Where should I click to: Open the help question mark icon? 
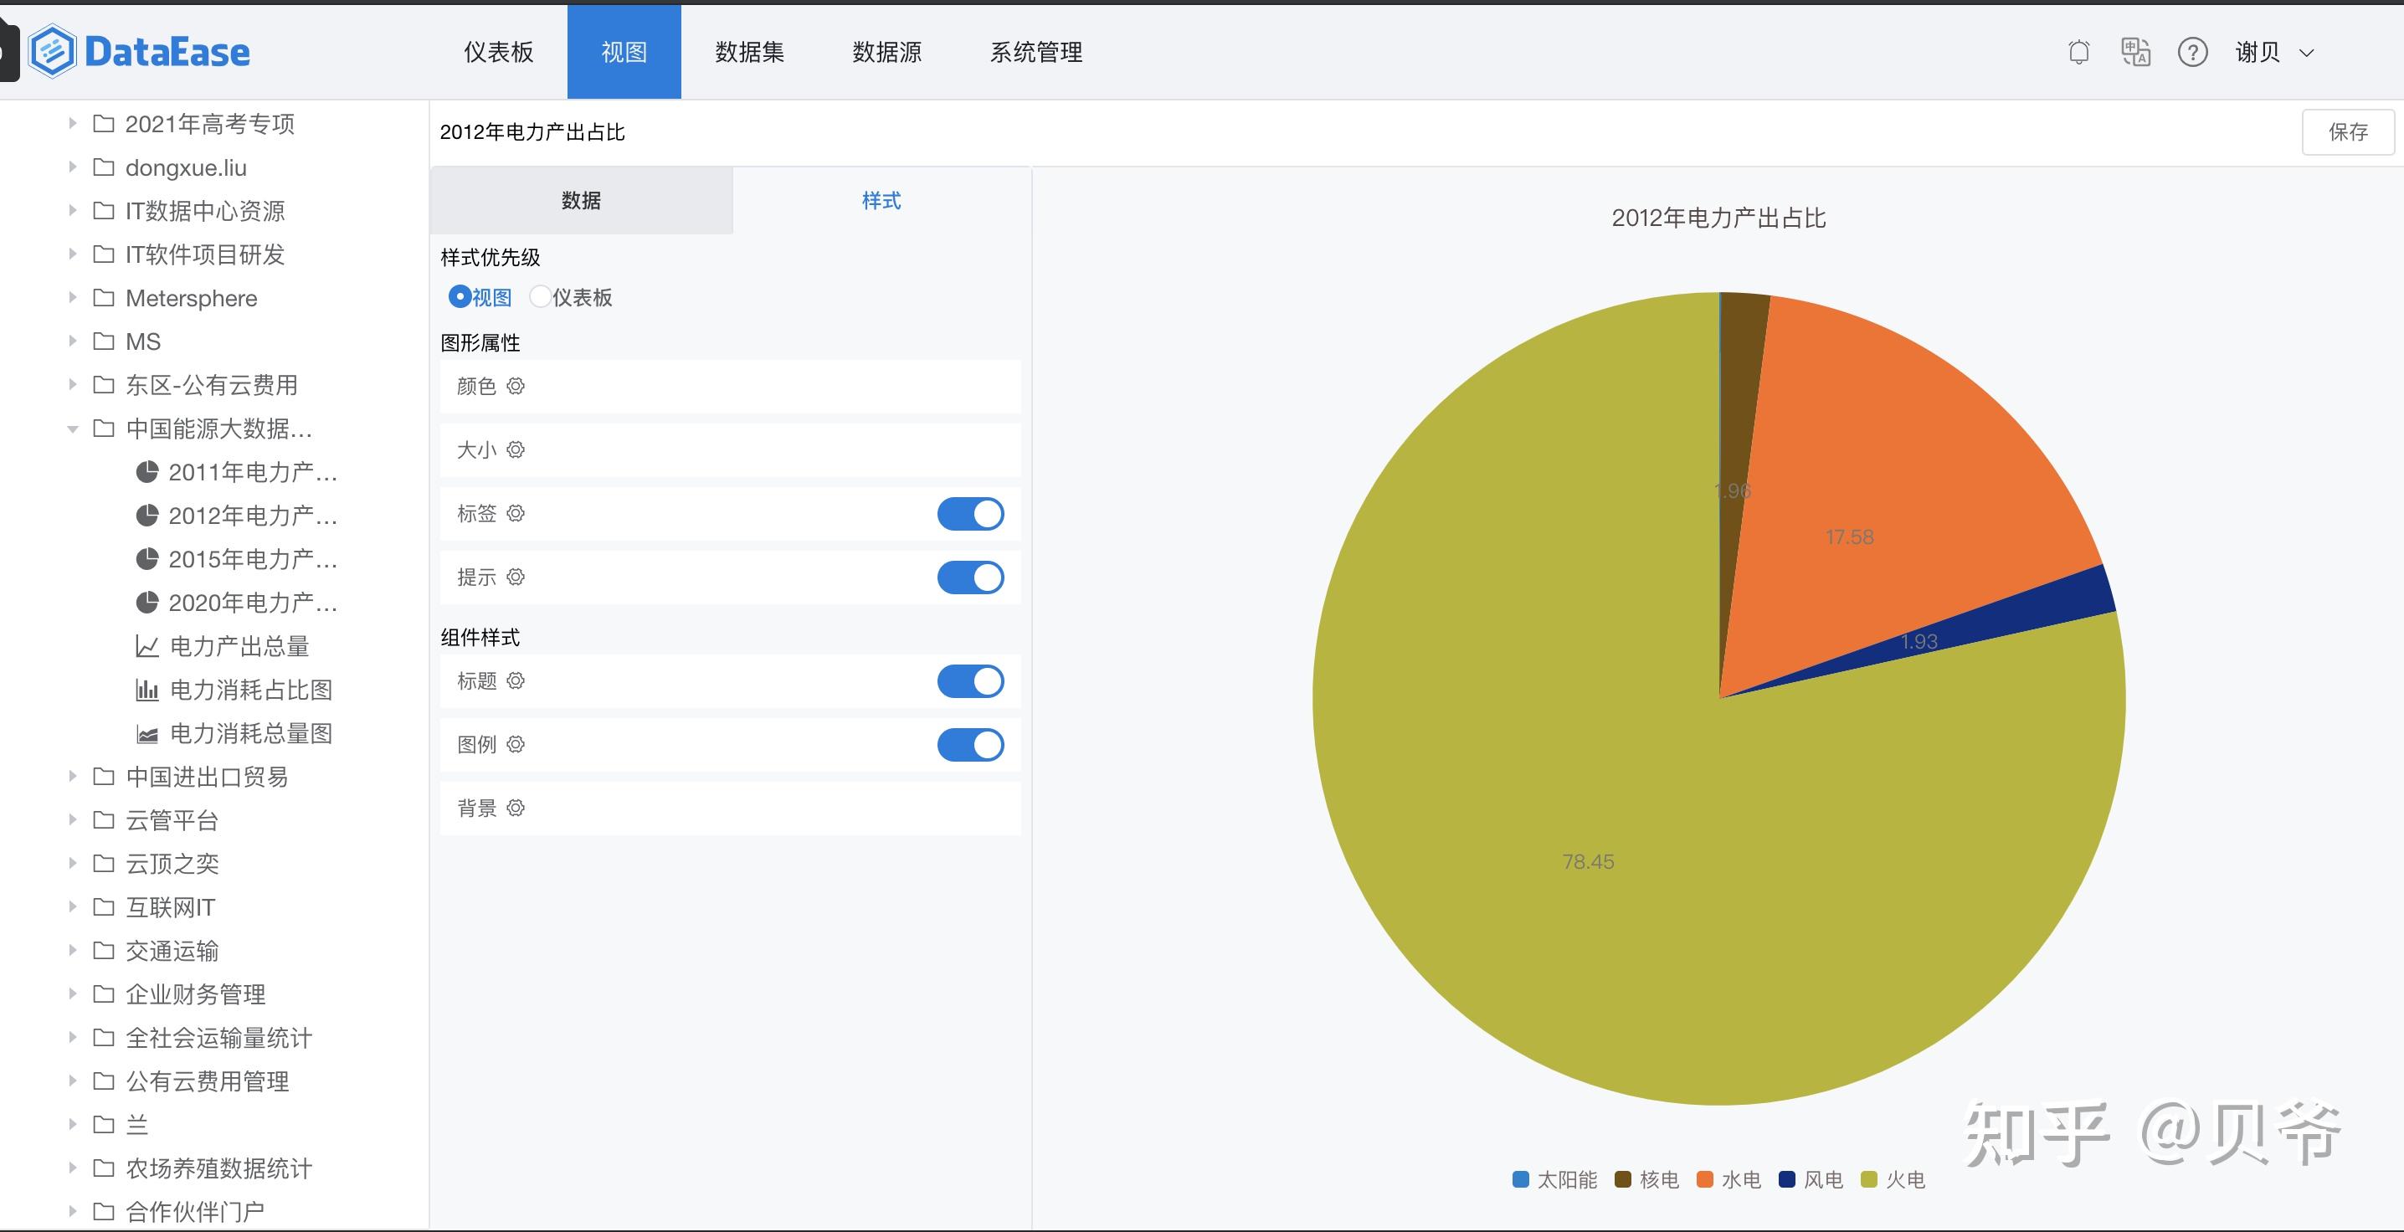2192,52
